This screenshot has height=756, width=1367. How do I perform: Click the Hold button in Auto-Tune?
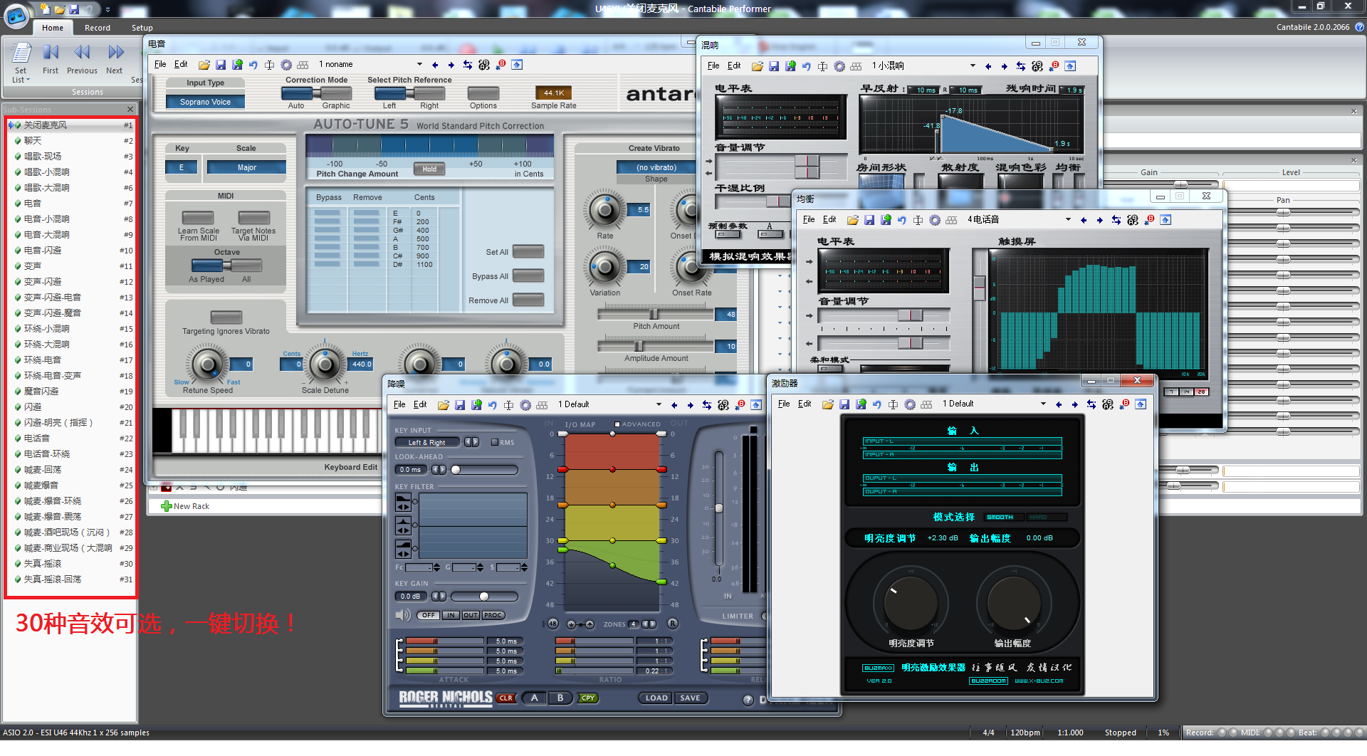pyautogui.click(x=429, y=169)
